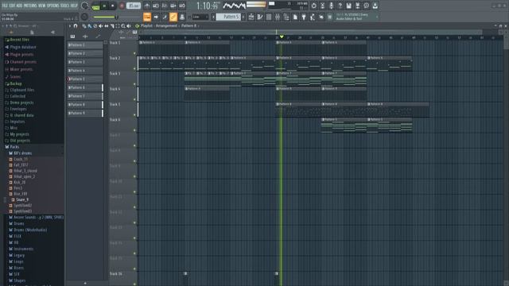
Task: Open the FILE menu
Action: coord(5,6)
